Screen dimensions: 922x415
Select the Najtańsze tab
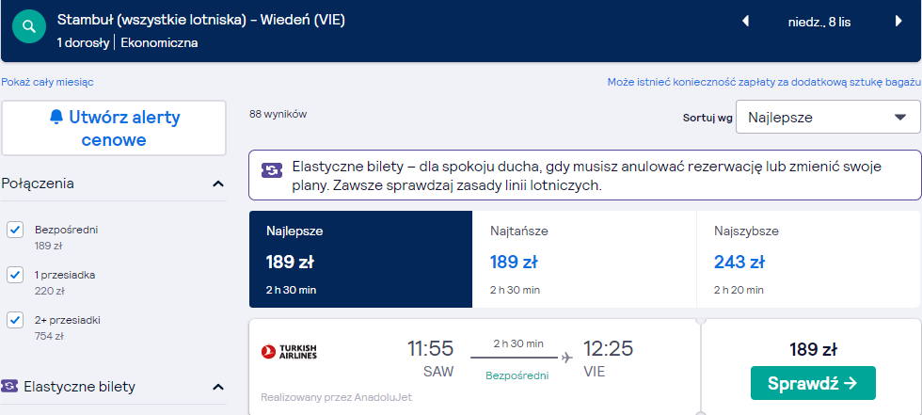[x=584, y=259]
